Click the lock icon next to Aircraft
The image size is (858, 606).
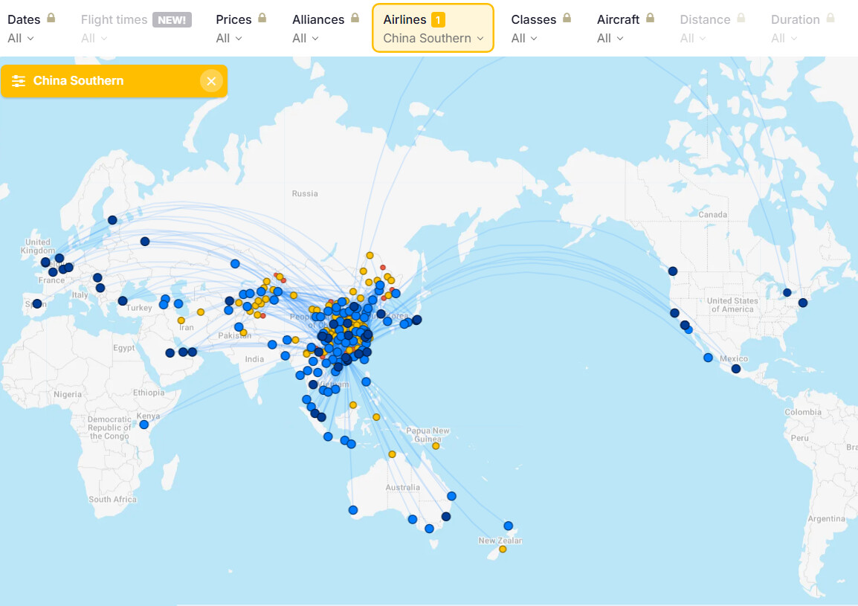click(650, 18)
